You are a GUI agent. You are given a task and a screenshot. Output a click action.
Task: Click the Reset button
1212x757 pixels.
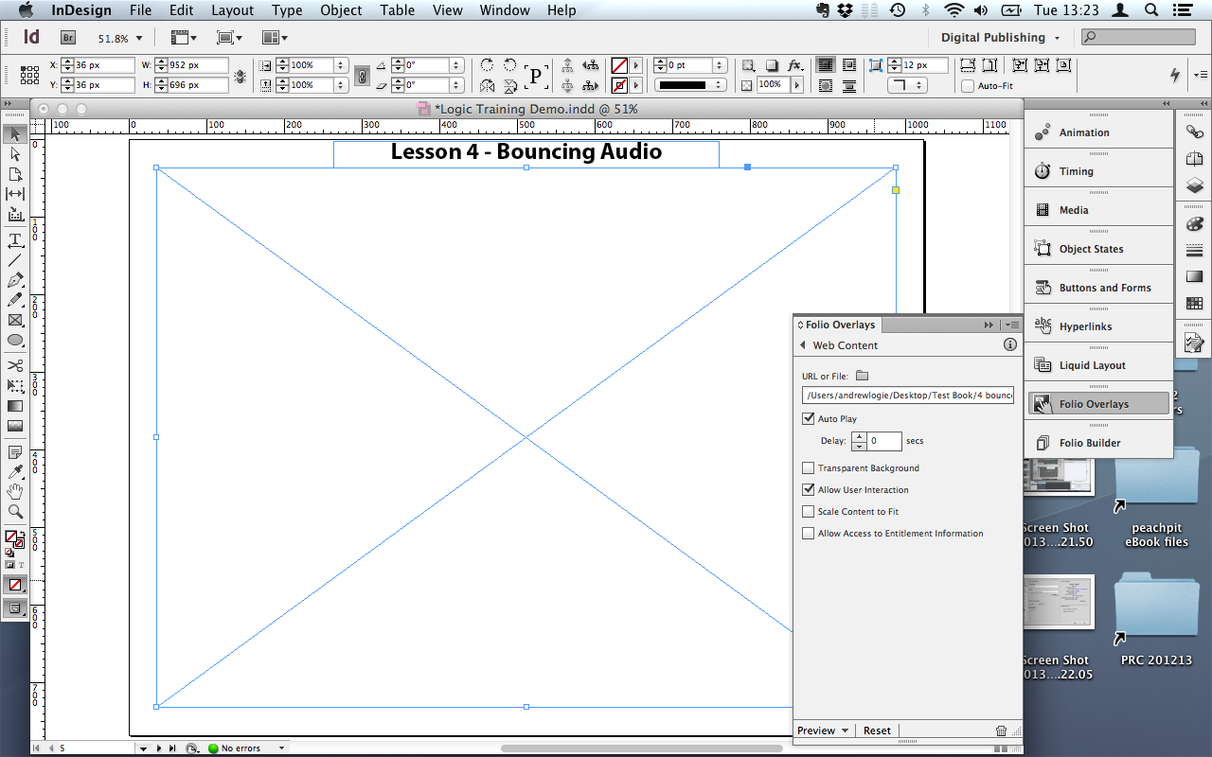click(x=877, y=731)
